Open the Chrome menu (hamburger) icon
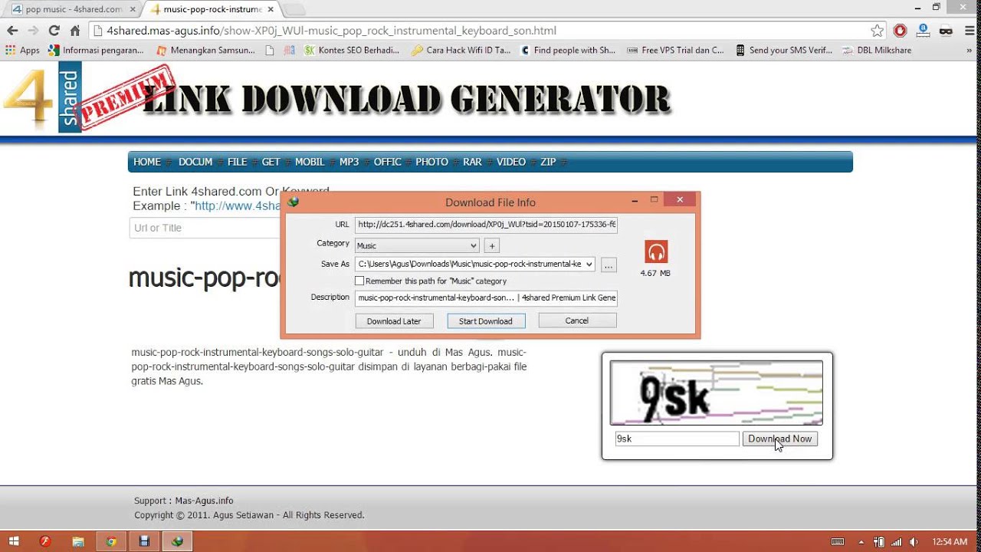This screenshot has width=981, height=552. tap(968, 31)
